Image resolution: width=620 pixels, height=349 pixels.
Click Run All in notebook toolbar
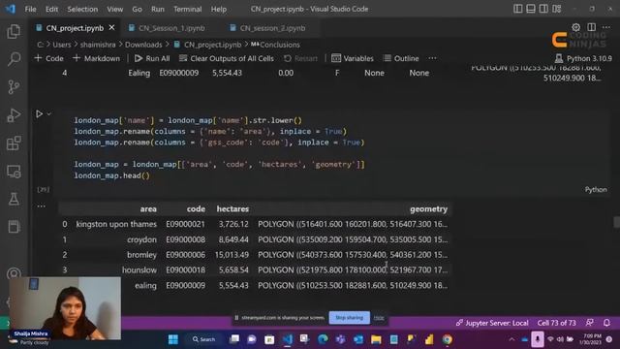pos(152,58)
